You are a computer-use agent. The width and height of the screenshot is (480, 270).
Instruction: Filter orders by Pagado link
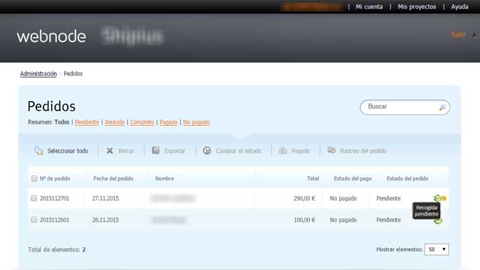tap(169, 122)
